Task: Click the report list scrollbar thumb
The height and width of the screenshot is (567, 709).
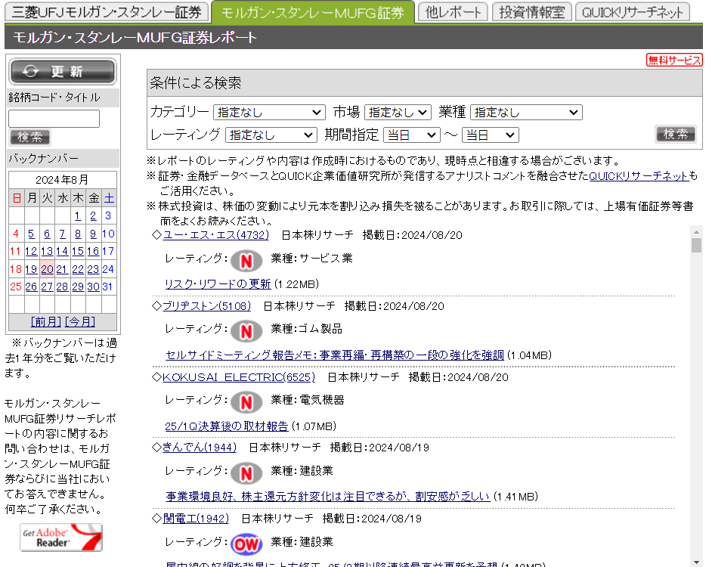Action: [696, 245]
